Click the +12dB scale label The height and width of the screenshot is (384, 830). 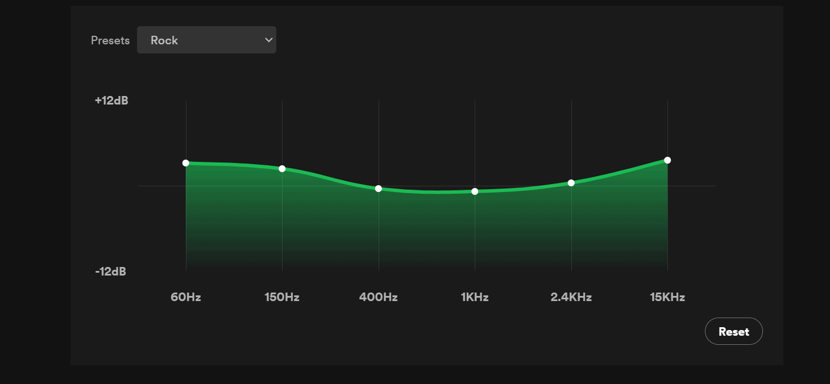(x=111, y=101)
